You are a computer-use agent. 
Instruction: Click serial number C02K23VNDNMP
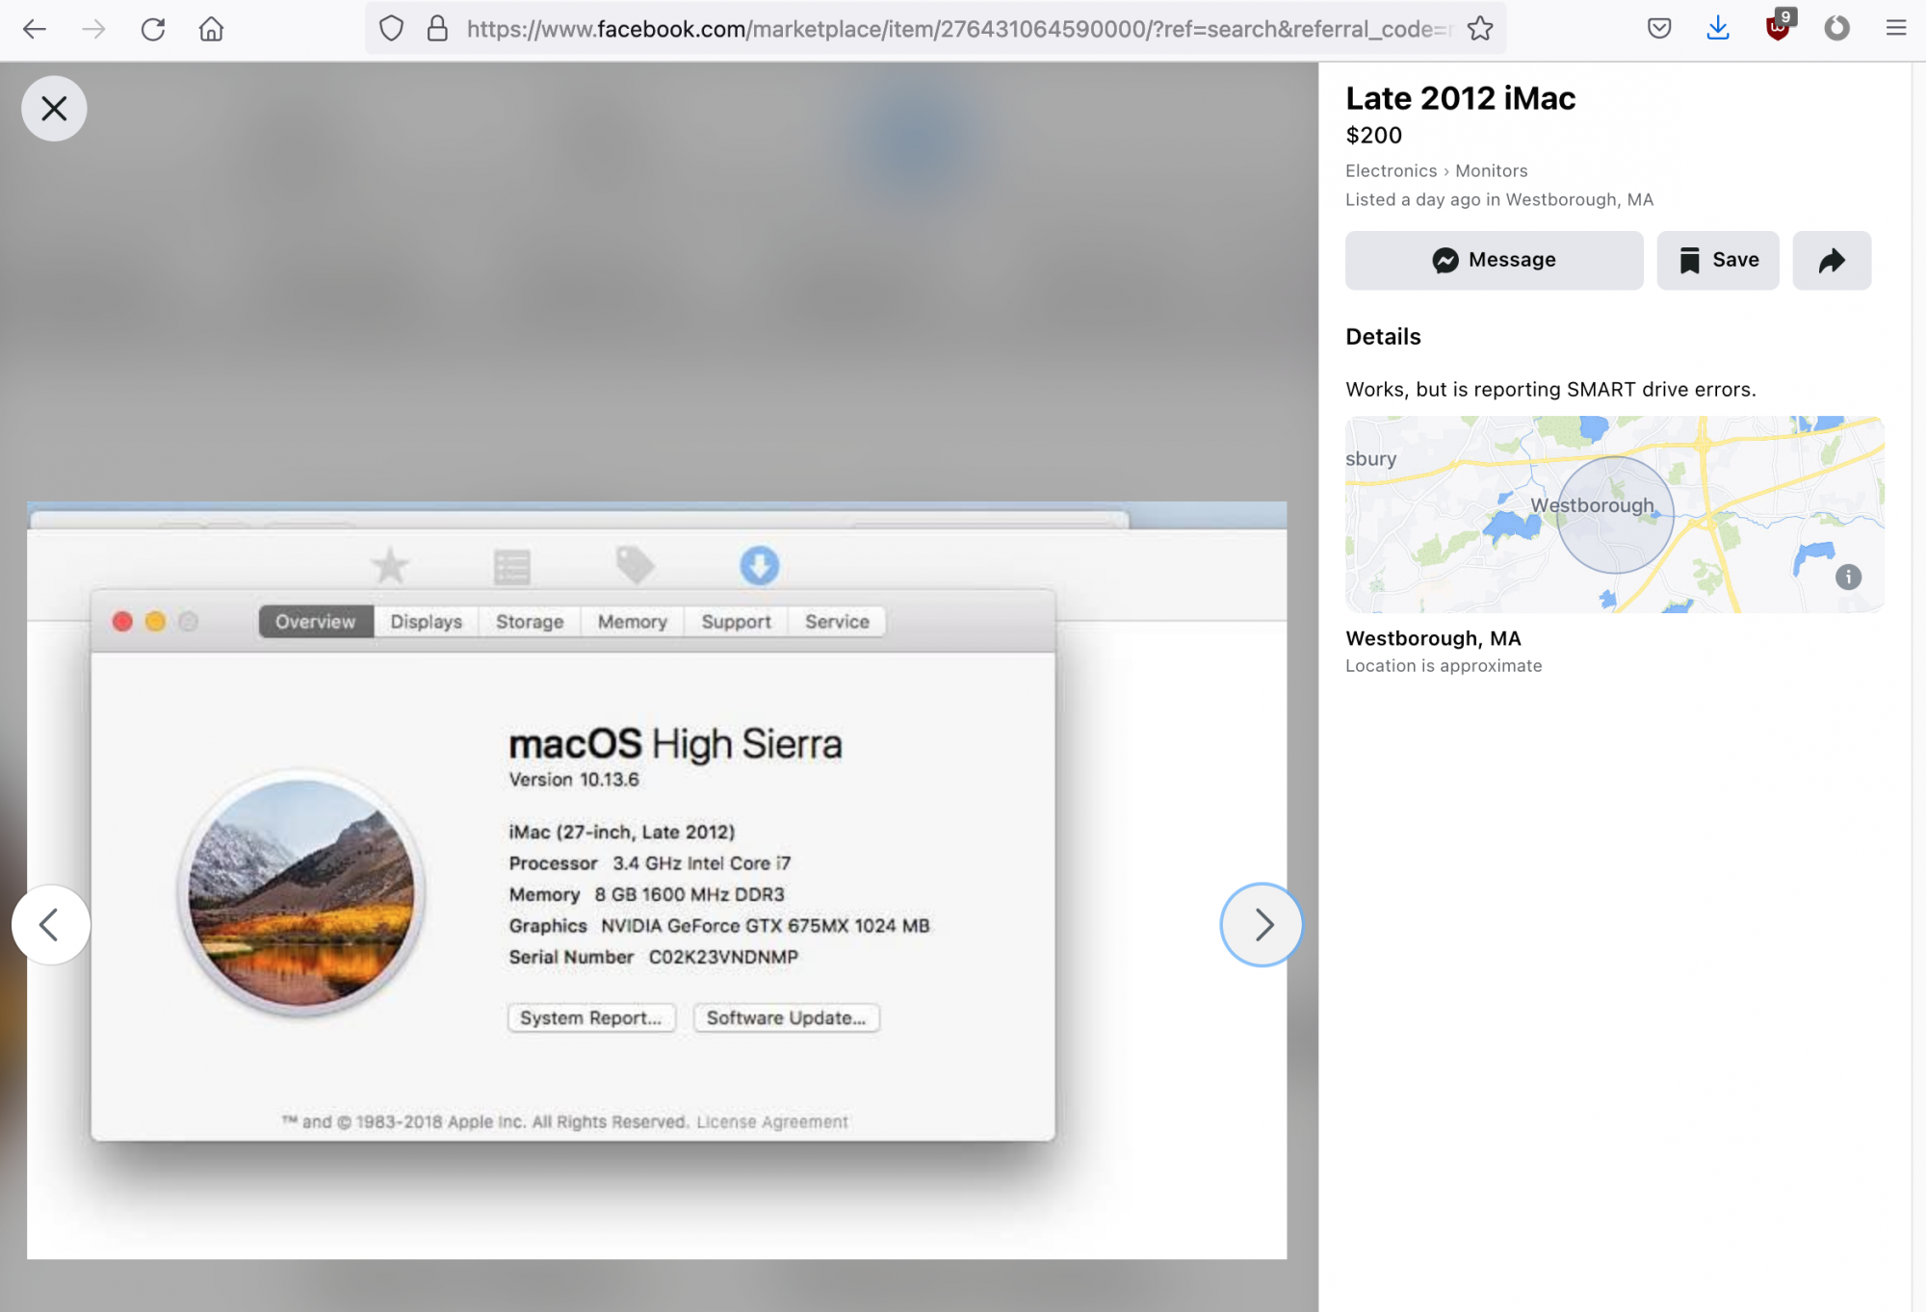[x=723, y=957]
